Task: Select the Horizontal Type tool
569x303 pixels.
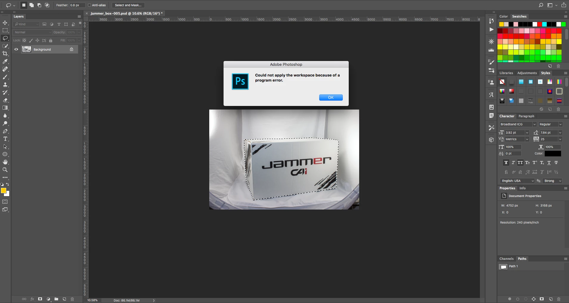Action: pos(5,139)
